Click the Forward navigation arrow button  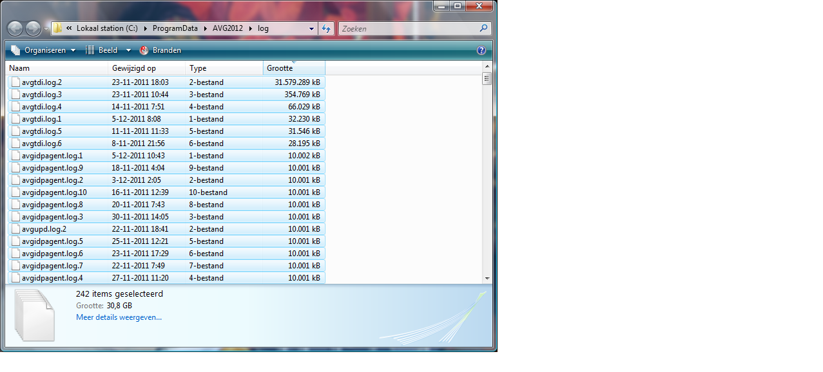[x=33, y=28]
